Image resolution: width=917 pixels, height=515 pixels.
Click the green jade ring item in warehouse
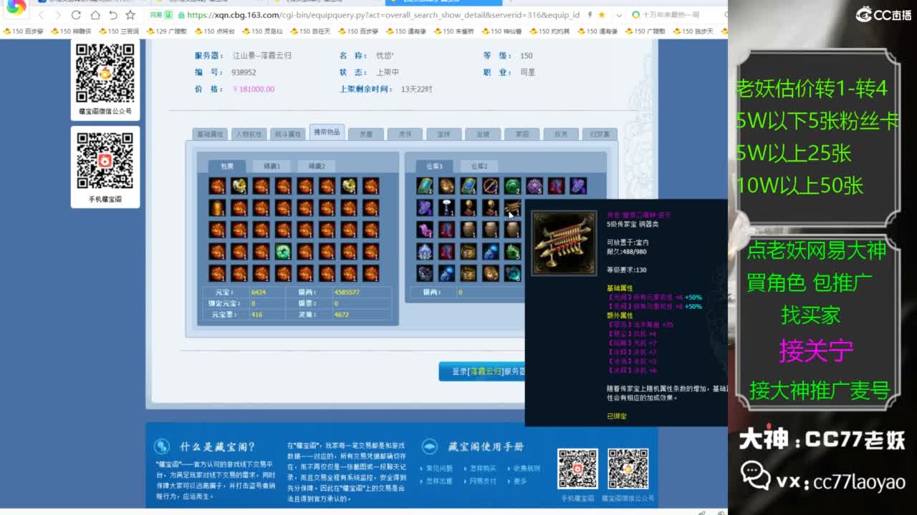[512, 186]
